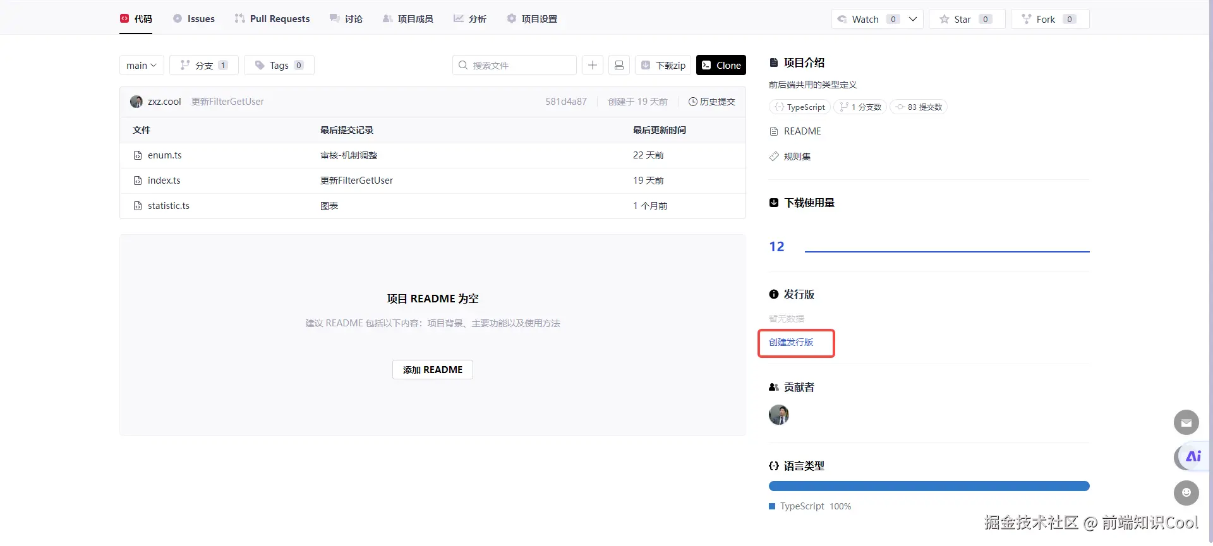Open the 代码 tab
The width and height of the screenshot is (1213, 546).
coord(136,19)
